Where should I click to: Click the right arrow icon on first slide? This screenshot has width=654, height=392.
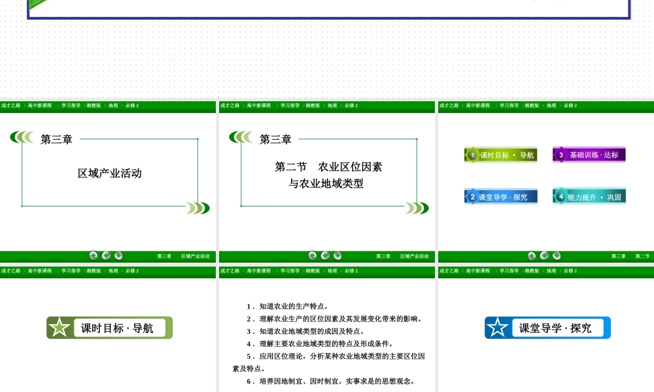coord(118,255)
